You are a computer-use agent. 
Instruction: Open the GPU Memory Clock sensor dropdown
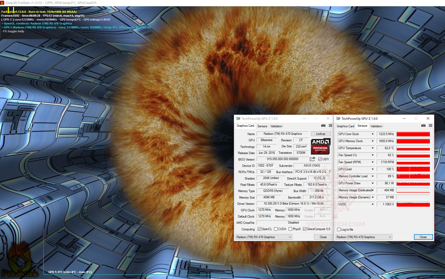click(x=373, y=141)
